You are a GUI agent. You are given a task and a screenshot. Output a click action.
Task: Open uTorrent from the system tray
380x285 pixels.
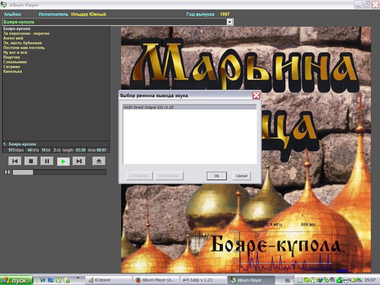(313, 280)
